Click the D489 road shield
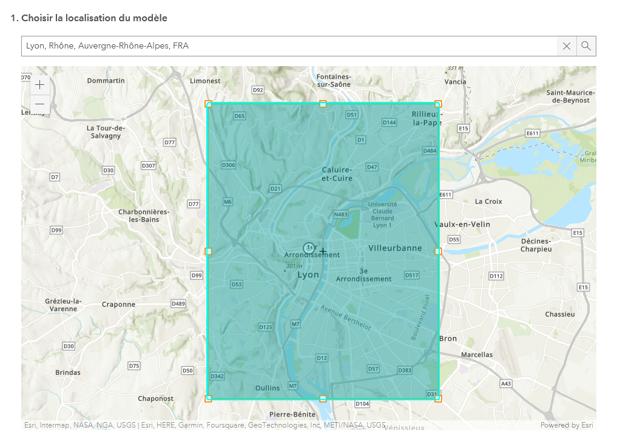Image resolution: width=617 pixels, height=447 pixels. pyautogui.click(x=178, y=304)
